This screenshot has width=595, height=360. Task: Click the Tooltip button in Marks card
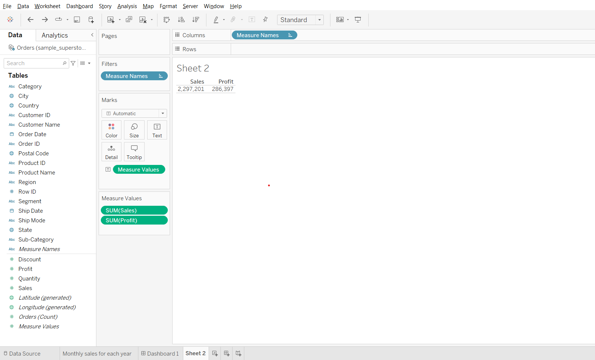tap(134, 152)
